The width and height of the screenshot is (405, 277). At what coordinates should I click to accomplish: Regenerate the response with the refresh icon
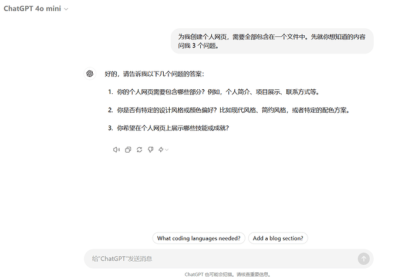[x=139, y=150]
